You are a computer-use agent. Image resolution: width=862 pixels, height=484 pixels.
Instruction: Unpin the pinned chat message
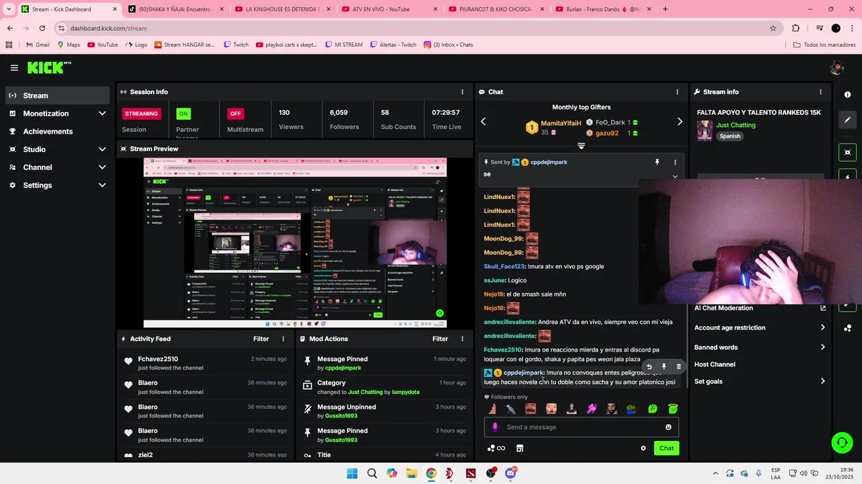tap(657, 162)
